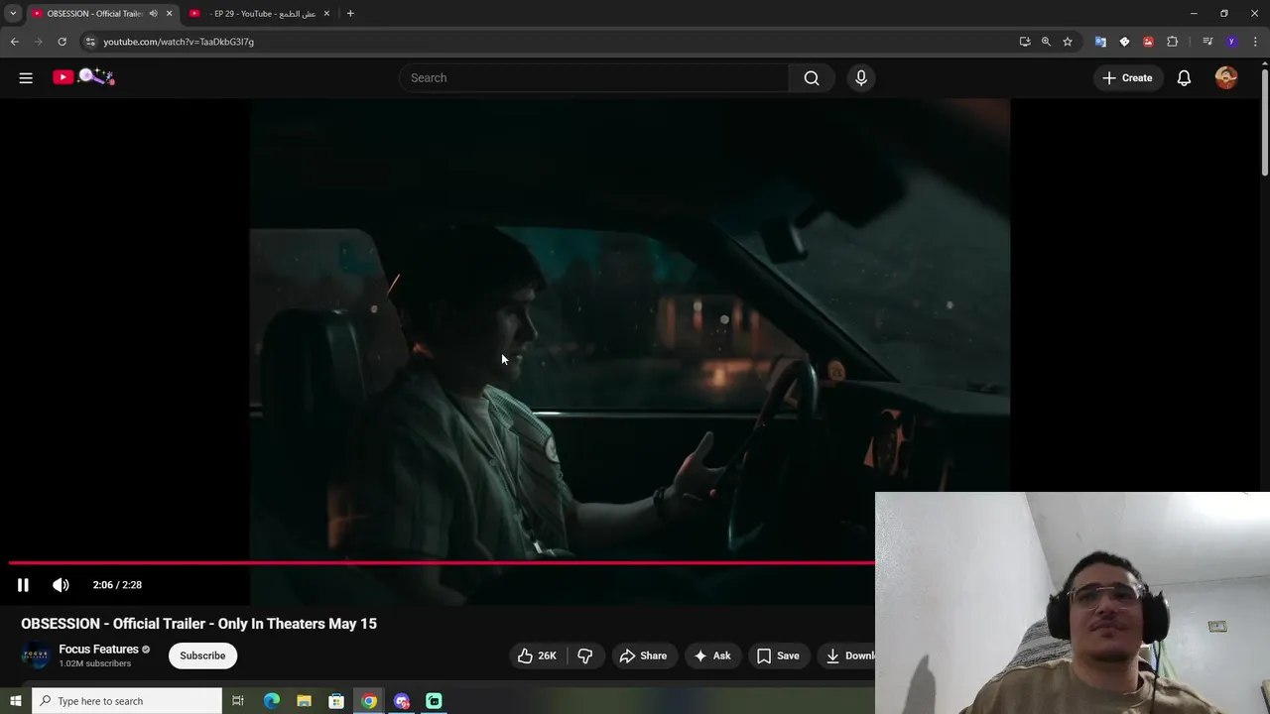Open the red image extension
The width and height of the screenshot is (1270, 714).
pos(1148,42)
